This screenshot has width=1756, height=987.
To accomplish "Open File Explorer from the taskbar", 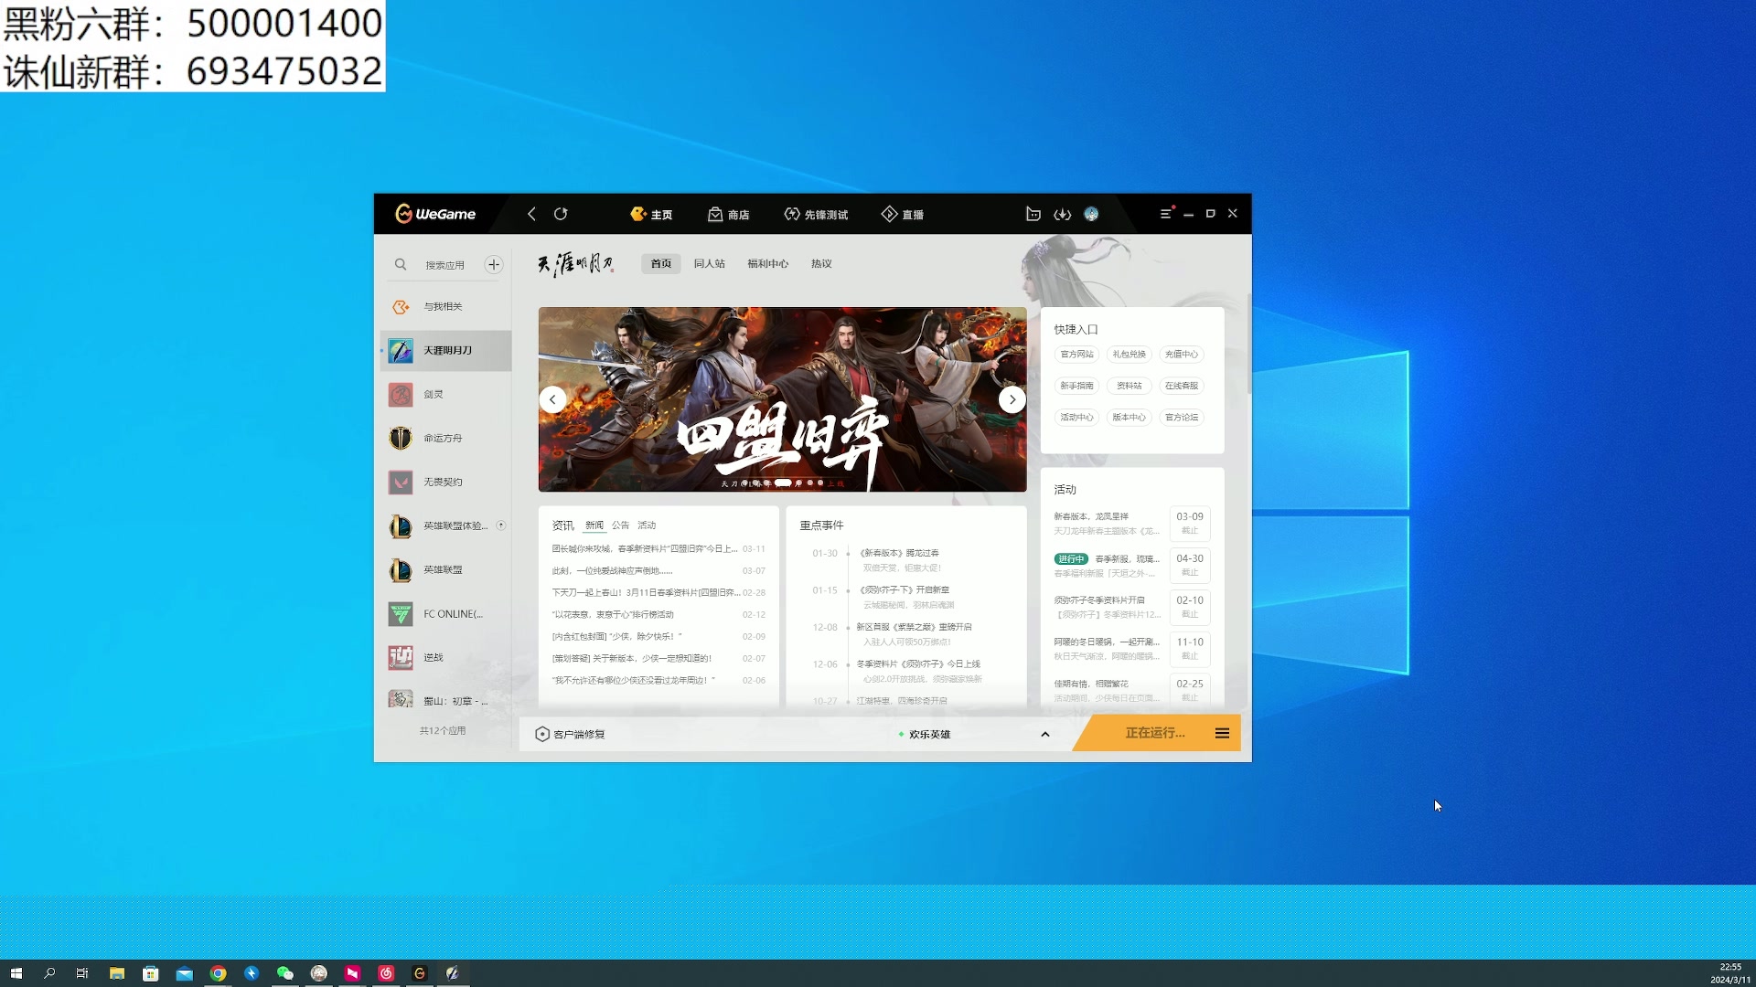I will 117,973.
